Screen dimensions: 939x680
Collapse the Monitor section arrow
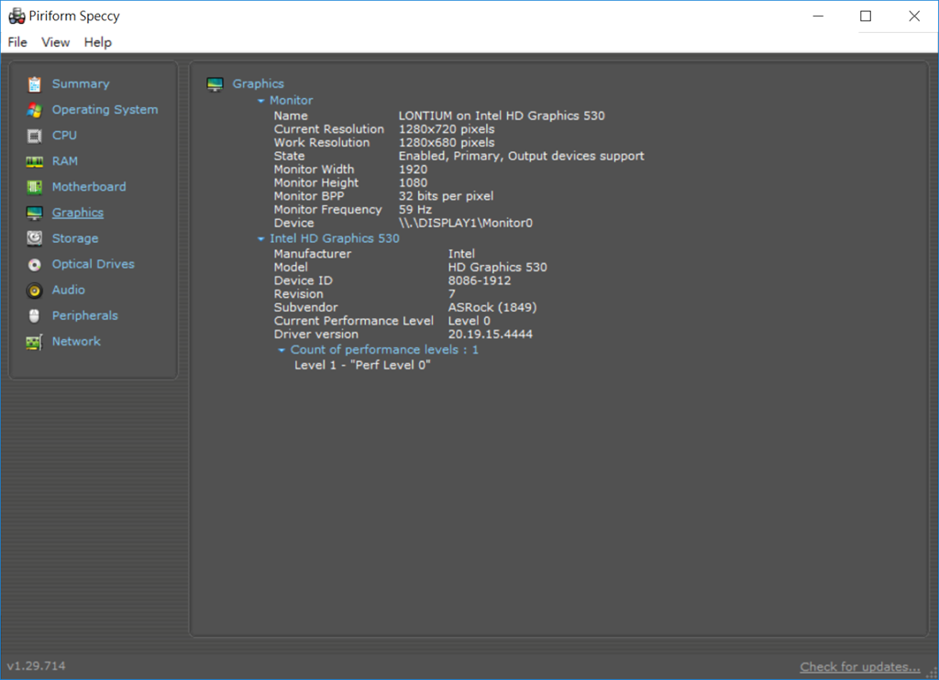[261, 101]
